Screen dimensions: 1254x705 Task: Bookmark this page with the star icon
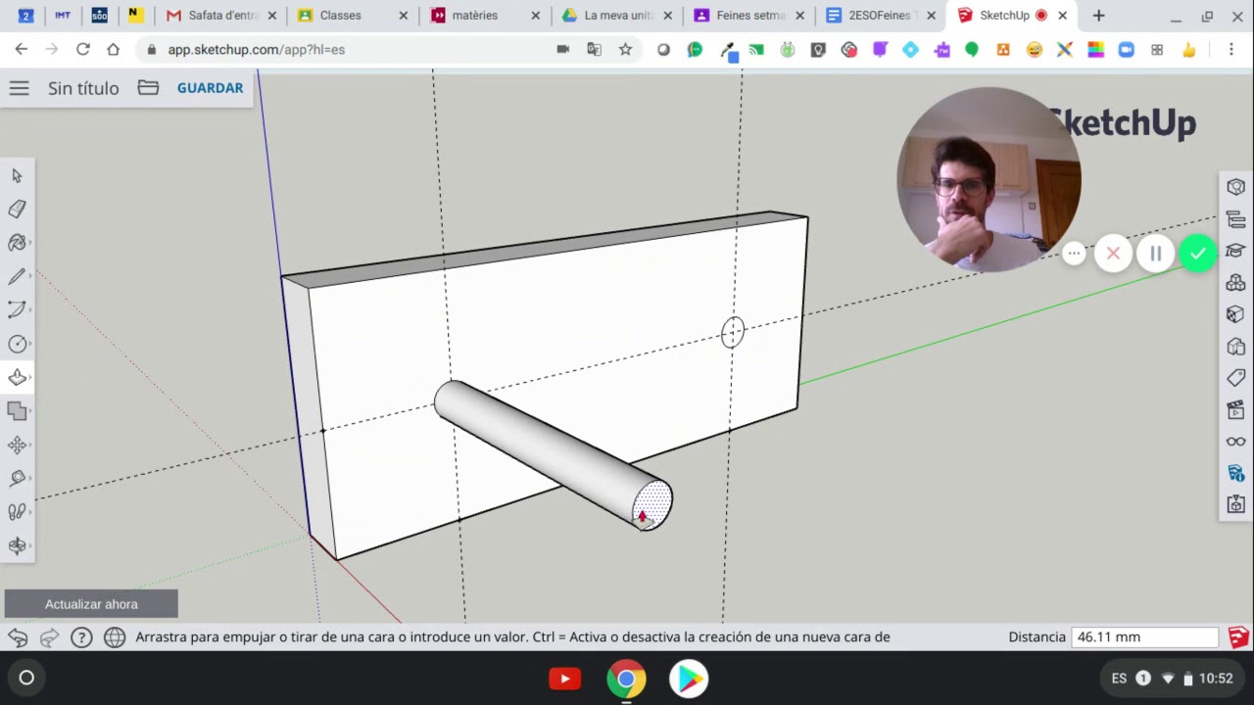pyautogui.click(x=625, y=49)
